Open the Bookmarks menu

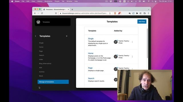[48, 1]
